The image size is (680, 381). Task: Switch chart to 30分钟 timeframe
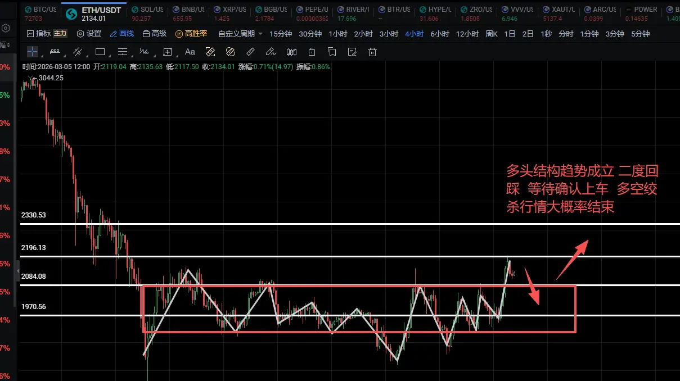310,34
